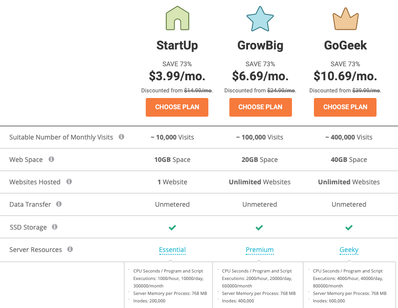Viewport: 398px width, 308px height.
Task: Click GrowBig SSD Storage checkmark
Action: tap(259, 228)
